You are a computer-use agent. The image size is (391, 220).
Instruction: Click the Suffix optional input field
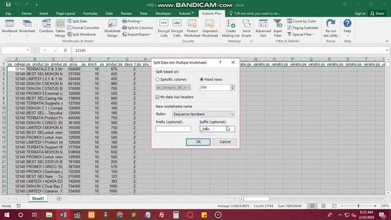[x=217, y=129]
